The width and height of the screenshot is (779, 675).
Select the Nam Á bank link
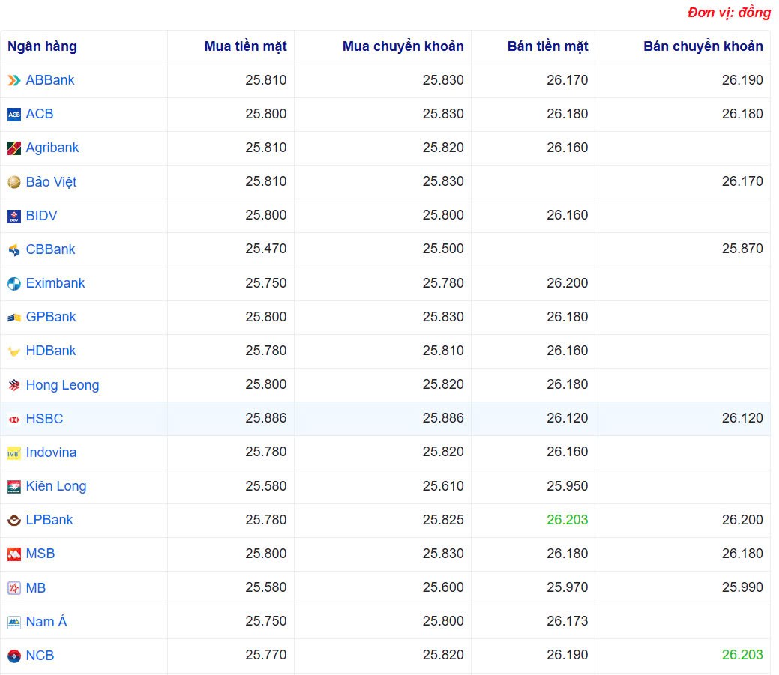pyautogui.click(x=46, y=622)
